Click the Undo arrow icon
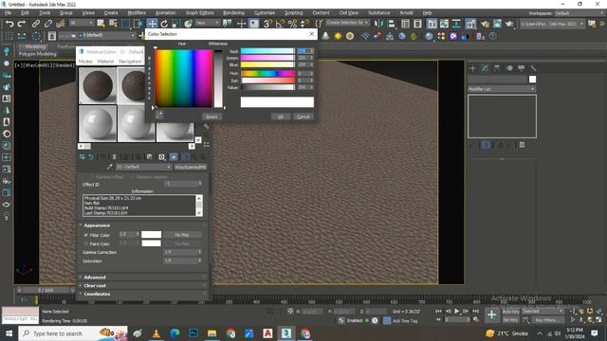 pos(9,24)
